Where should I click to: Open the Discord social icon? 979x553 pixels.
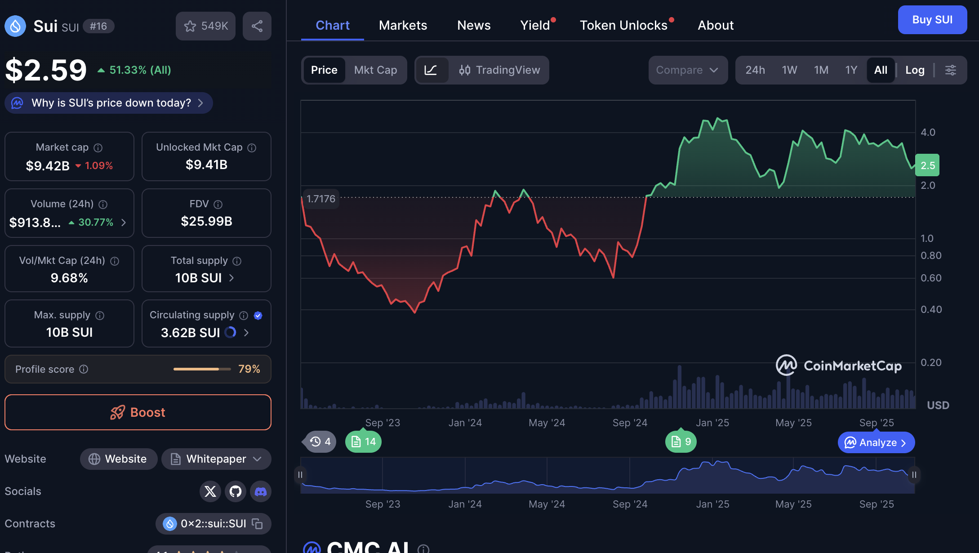(x=261, y=491)
